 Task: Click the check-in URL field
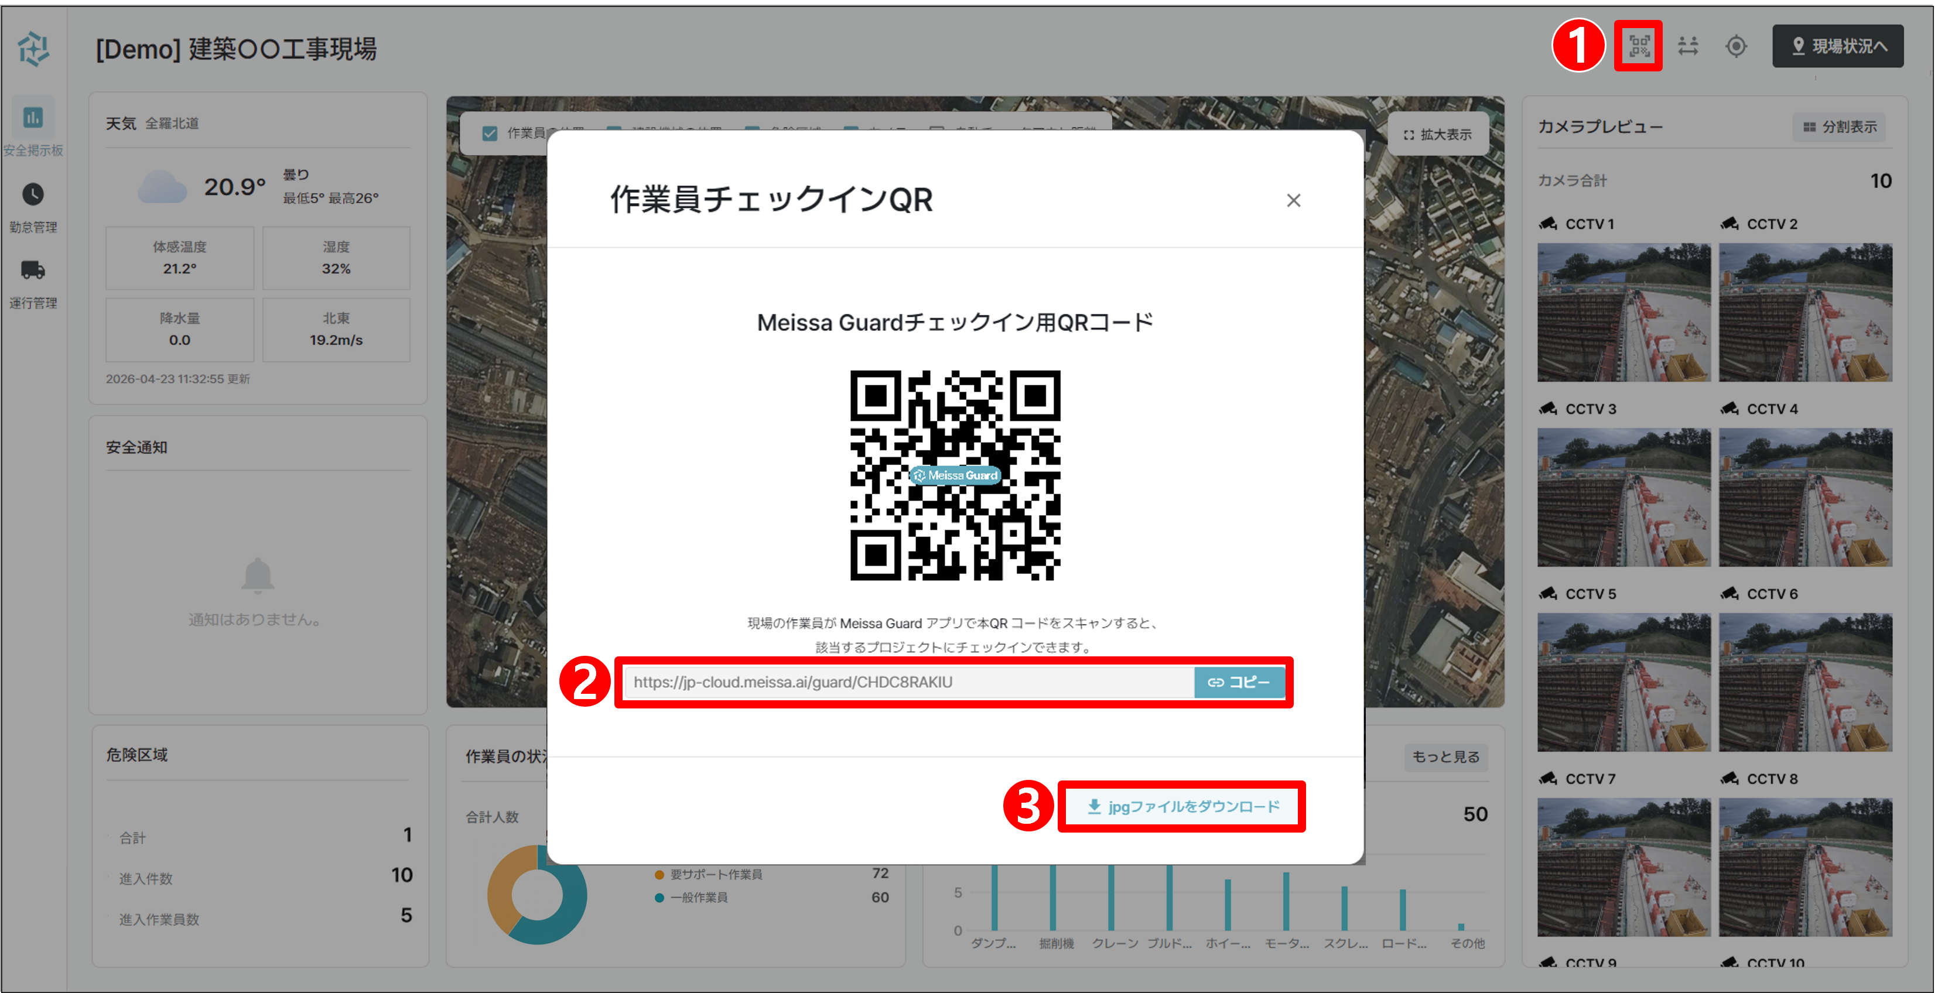[x=910, y=682]
